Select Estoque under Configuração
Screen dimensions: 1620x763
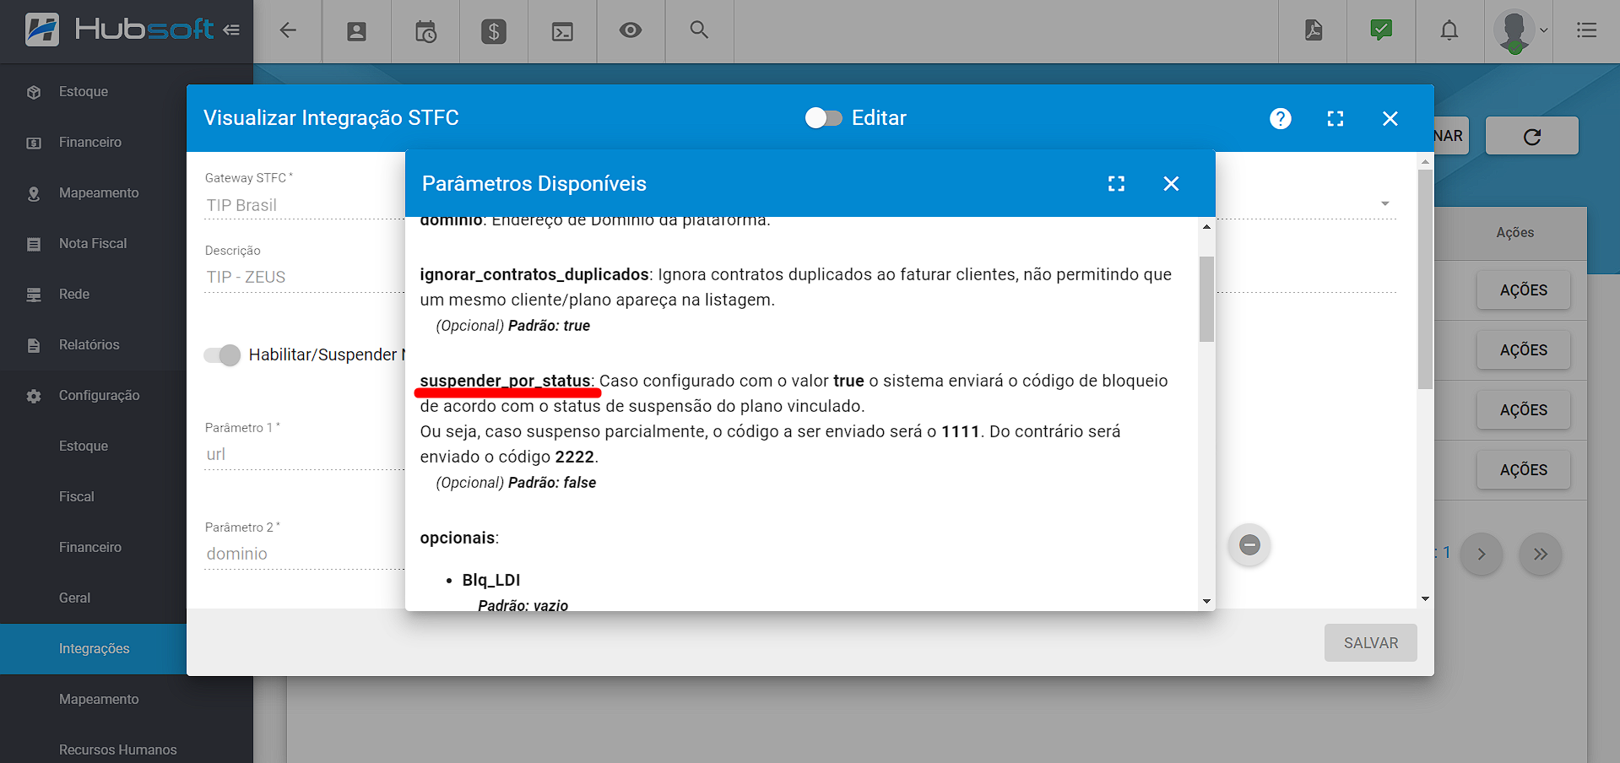(93, 446)
